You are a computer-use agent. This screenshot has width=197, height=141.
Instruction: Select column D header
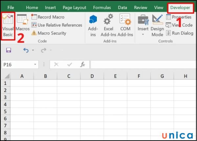(92, 76)
